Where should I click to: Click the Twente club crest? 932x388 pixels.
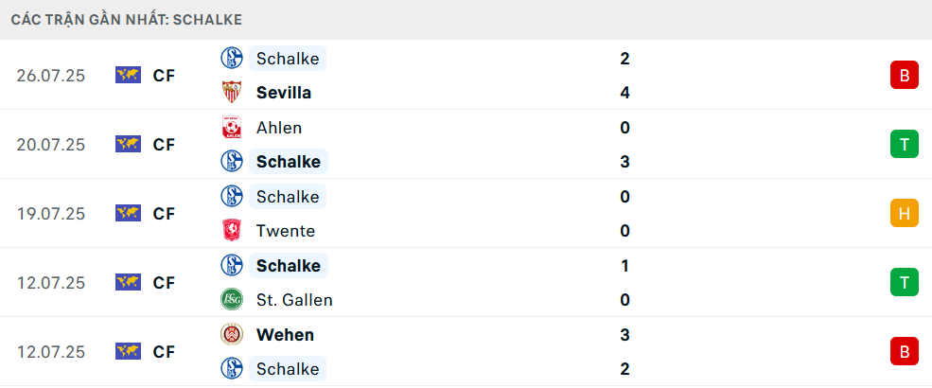(x=232, y=231)
